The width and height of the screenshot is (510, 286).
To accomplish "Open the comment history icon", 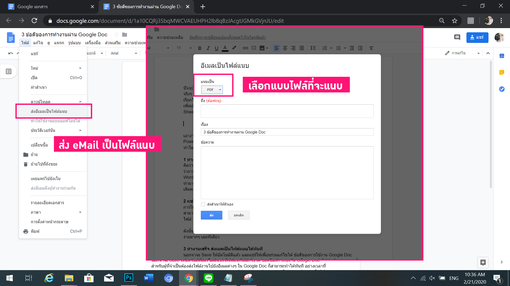I will tap(457, 38).
